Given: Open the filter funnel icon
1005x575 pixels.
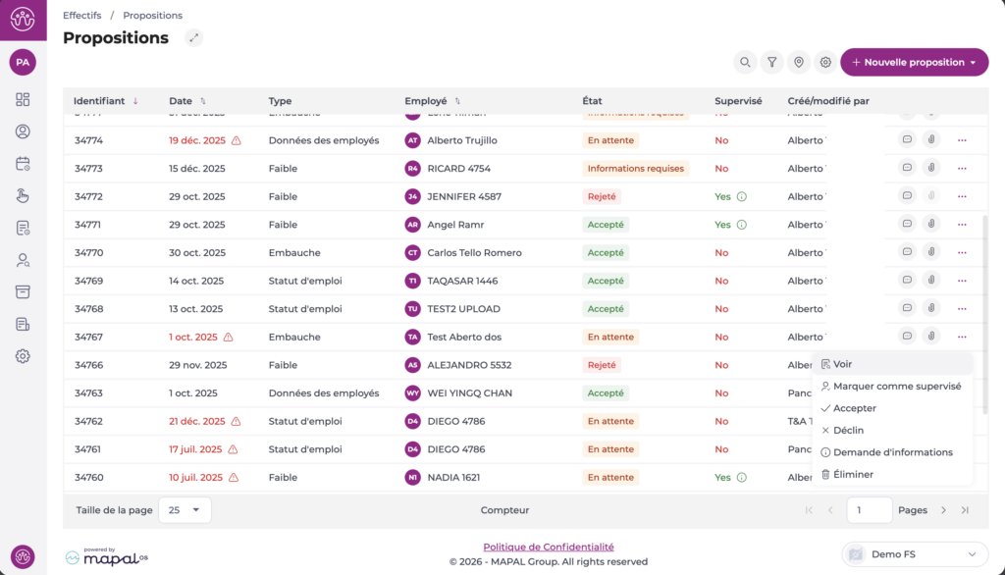Looking at the screenshot, I should (772, 63).
